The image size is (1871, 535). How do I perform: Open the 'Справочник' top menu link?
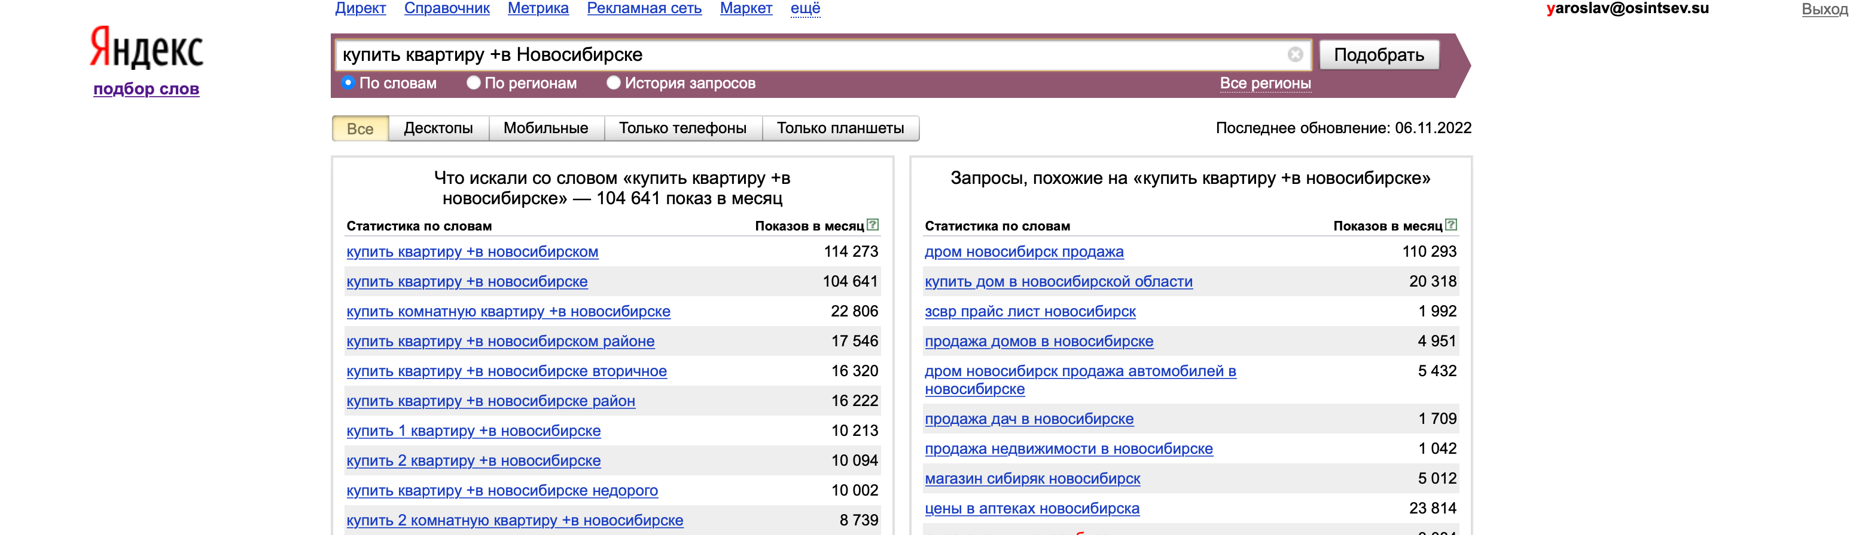[447, 8]
